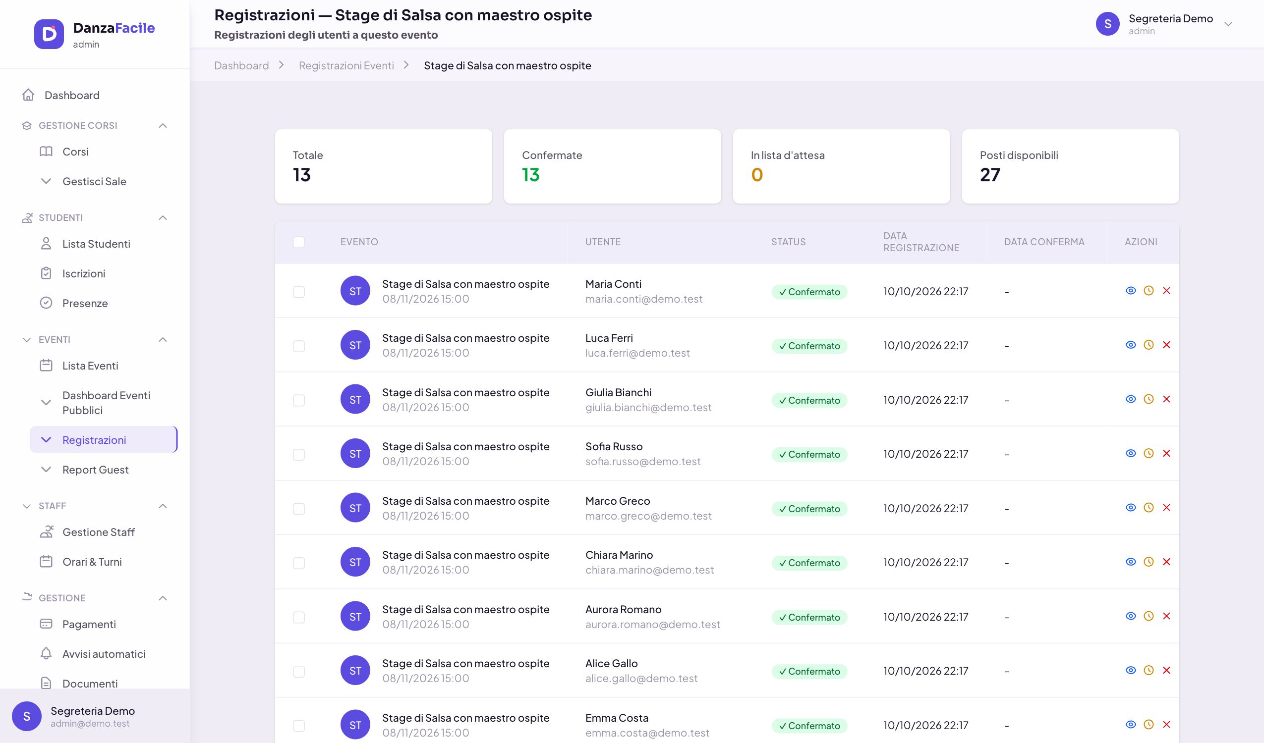Click the email maria.conti@demo.test

pos(643,299)
